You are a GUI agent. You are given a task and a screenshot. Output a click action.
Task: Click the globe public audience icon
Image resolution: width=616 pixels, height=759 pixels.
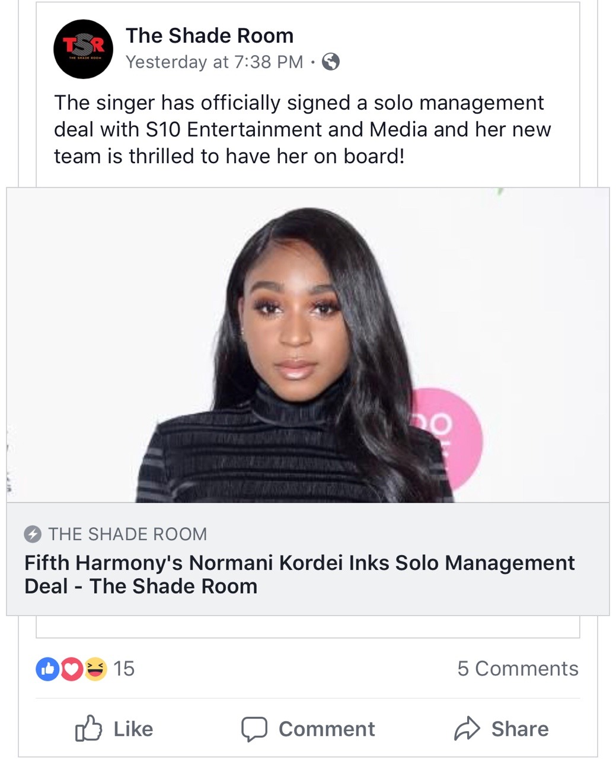pos(331,62)
